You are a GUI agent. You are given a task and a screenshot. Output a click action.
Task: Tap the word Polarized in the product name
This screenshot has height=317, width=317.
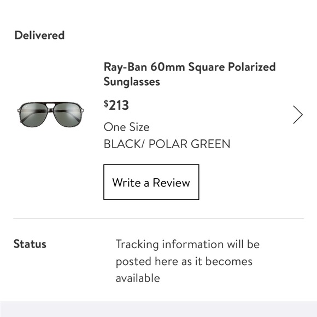click(x=252, y=67)
